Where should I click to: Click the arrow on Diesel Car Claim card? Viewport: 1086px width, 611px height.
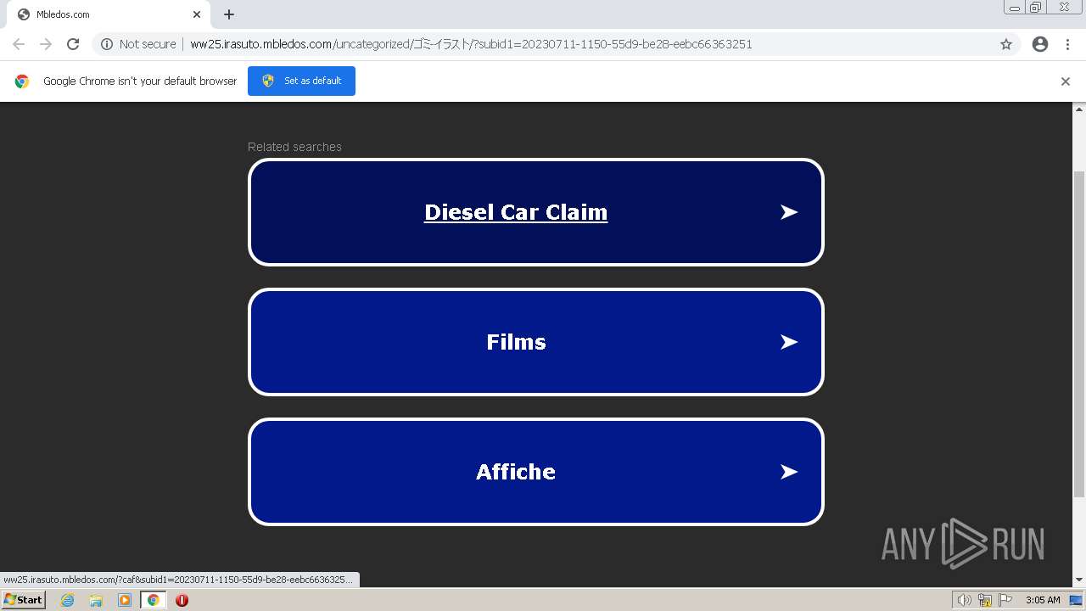click(x=789, y=212)
